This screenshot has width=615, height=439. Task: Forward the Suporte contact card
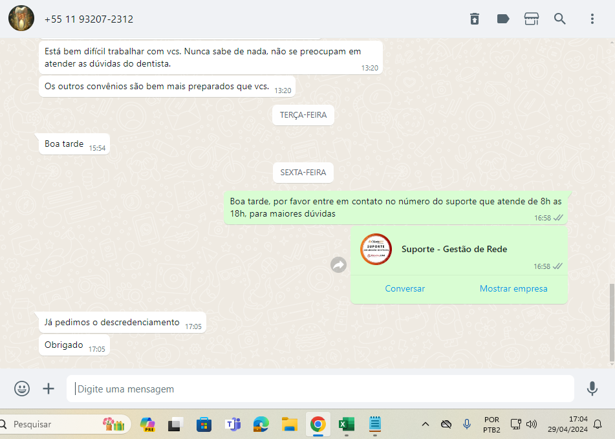point(338,264)
